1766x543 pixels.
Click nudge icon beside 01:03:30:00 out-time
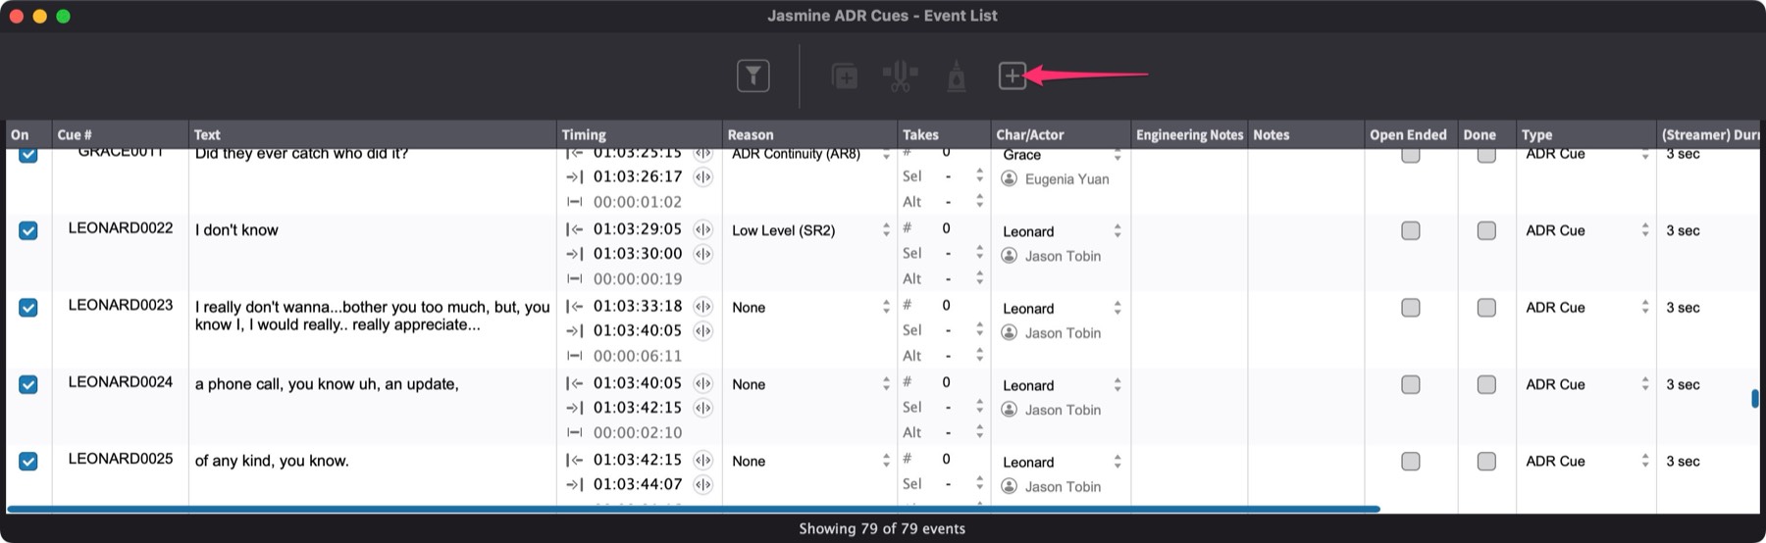coord(703,254)
